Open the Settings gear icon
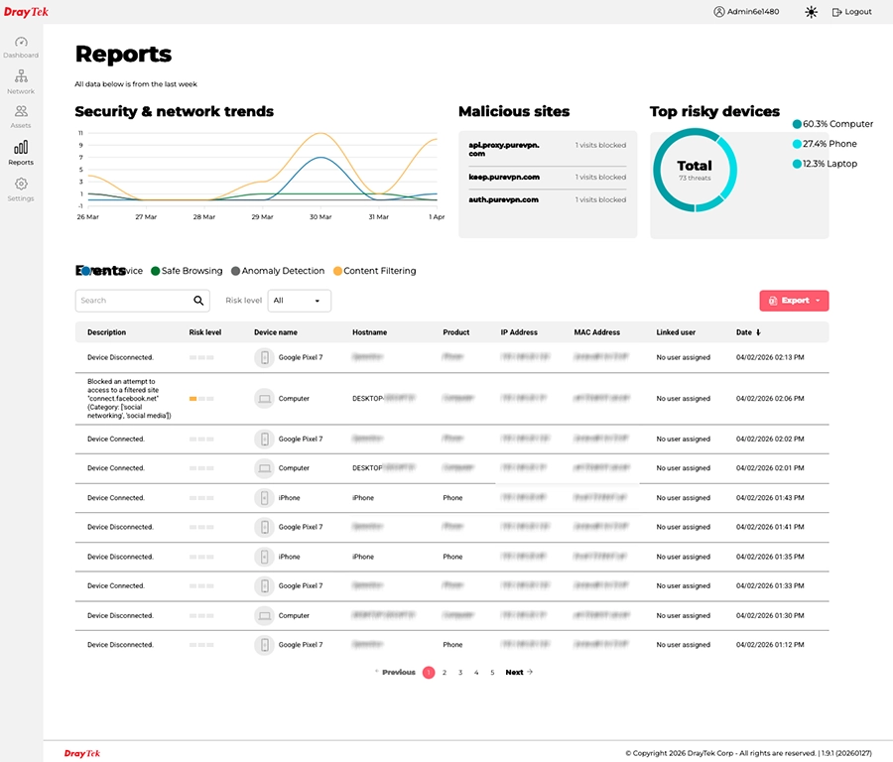The width and height of the screenshot is (893, 762). point(21,185)
